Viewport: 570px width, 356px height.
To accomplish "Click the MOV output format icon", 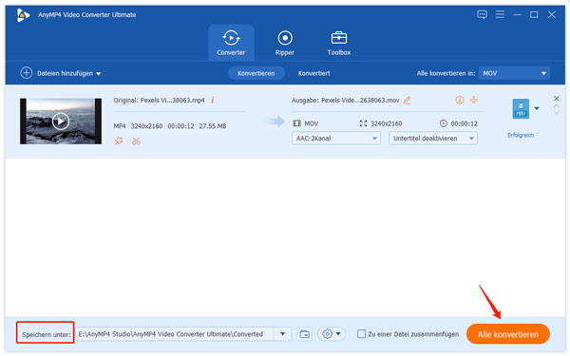I will click(x=521, y=108).
